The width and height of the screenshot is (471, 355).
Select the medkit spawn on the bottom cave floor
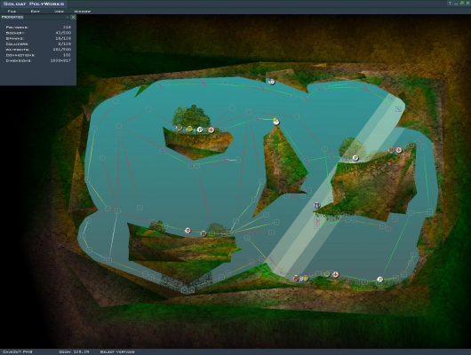pyautogui.click(x=335, y=274)
